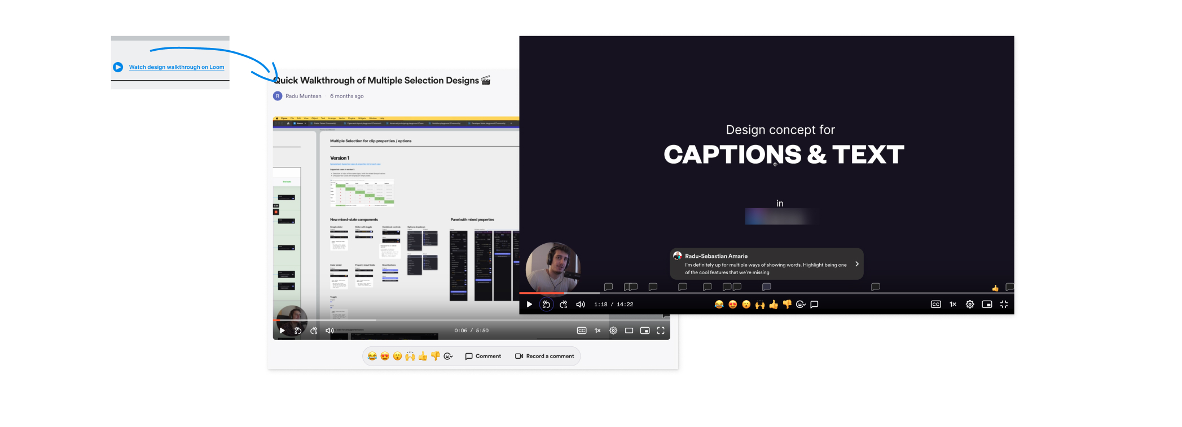
Task: Expand Radu-Sebastian Amarie comment with chevron
Action: 856,264
